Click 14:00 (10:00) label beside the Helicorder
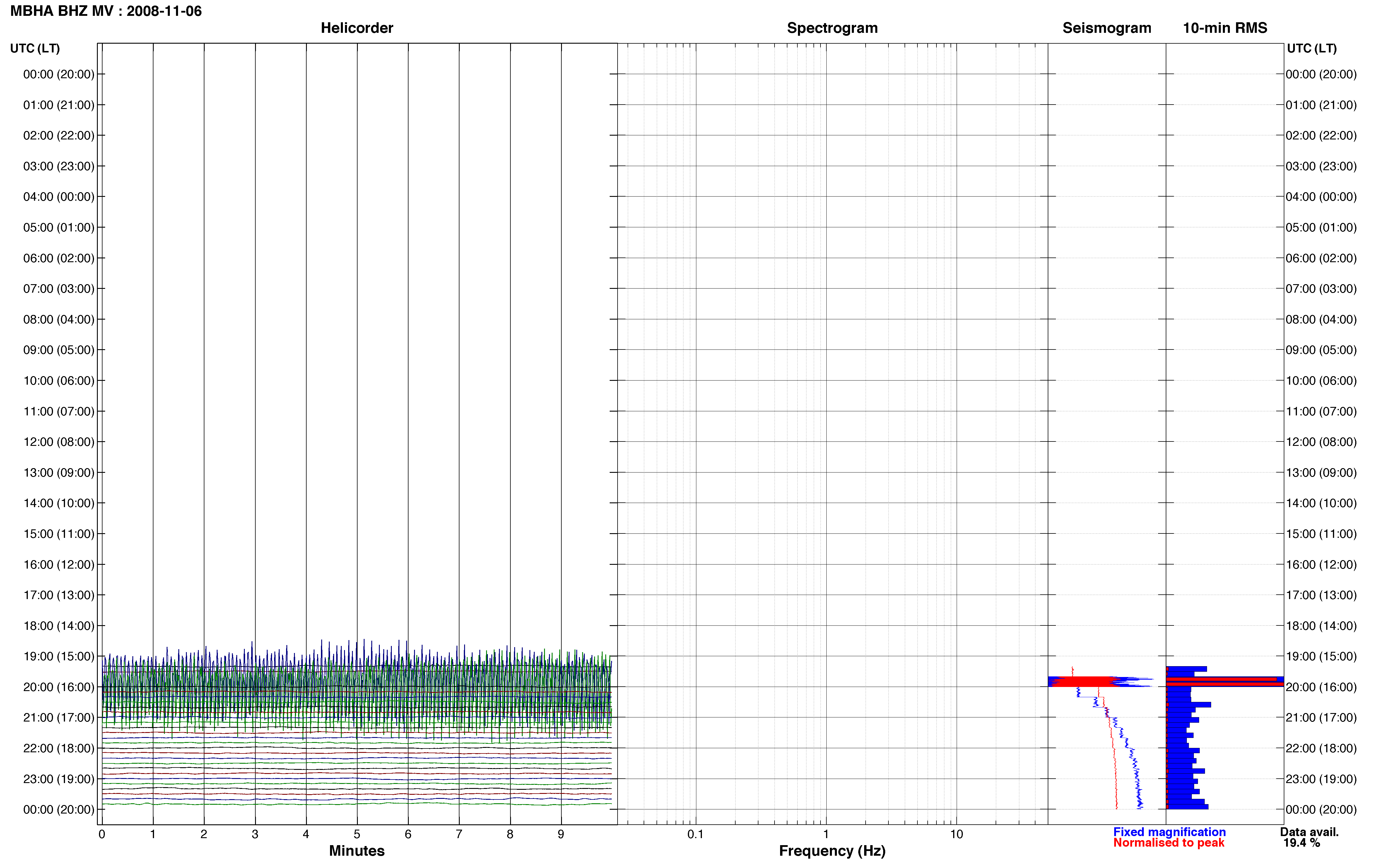Viewport: 1388px width, 868px height. pos(59,503)
